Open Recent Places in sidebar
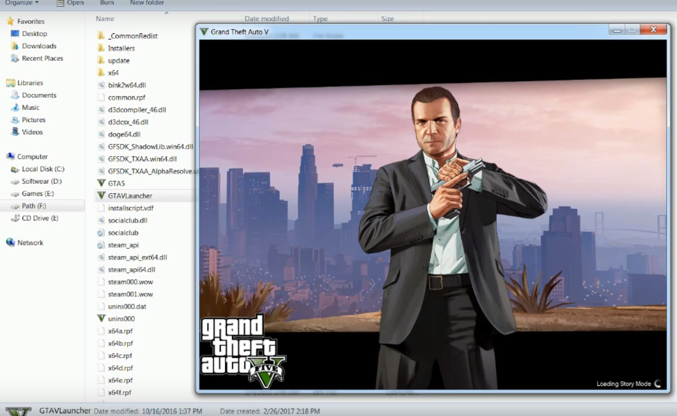This screenshot has height=416, width=677. pos(42,58)
